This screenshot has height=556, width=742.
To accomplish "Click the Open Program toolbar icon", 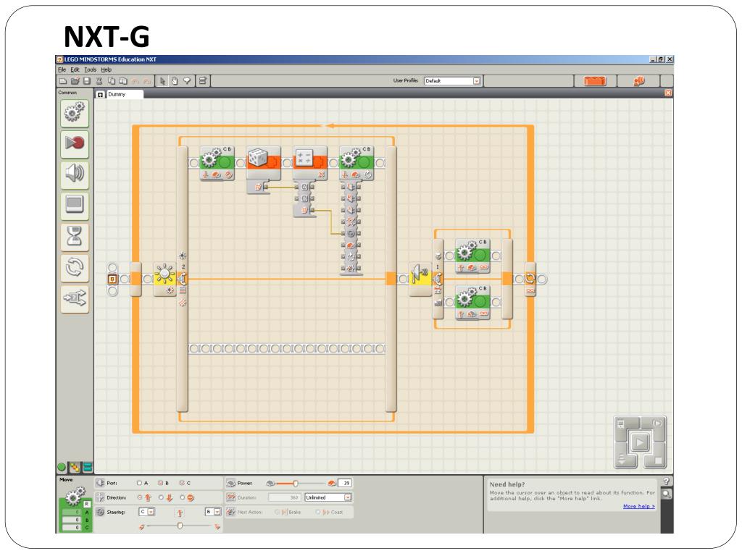I will point(75,81).
